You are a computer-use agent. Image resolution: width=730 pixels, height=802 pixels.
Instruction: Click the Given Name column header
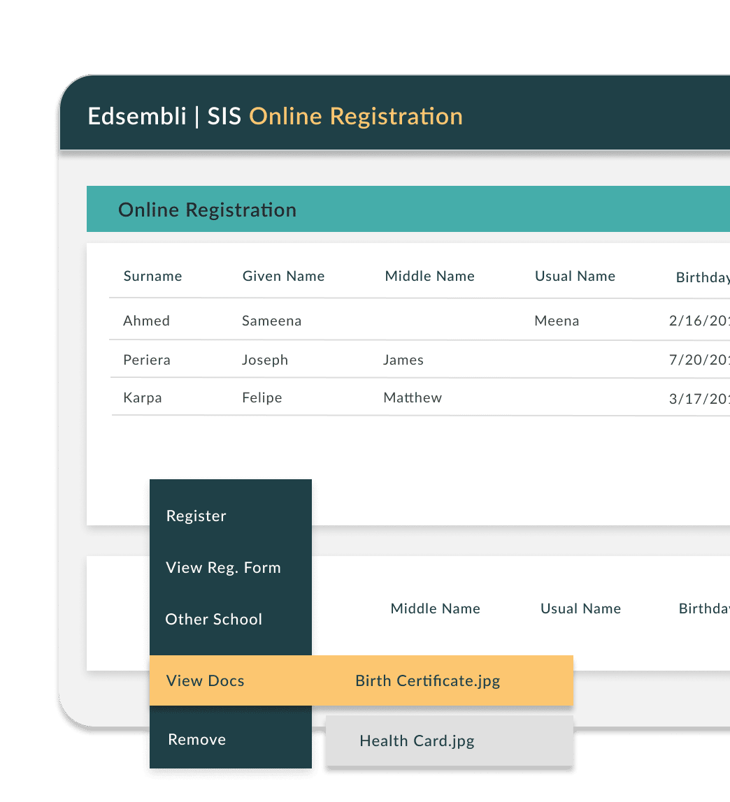pyautogui.click(x=284, y=276)
